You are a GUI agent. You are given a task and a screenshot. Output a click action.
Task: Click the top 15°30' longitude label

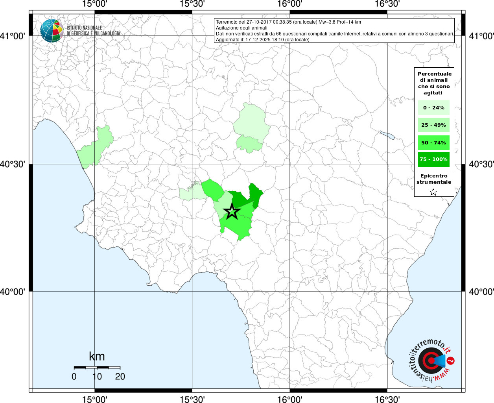point(192,4)
